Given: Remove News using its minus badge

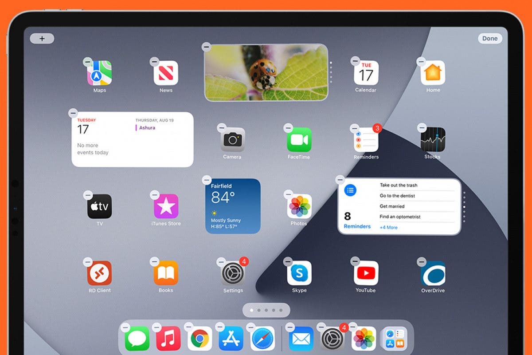Looking at the screenshot, I should pos(154,62).
